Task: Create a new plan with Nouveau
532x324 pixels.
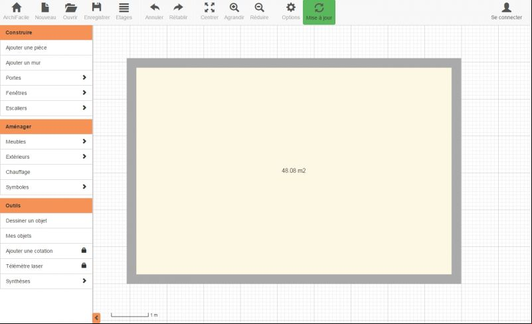Action: click(x=45, y=11)
